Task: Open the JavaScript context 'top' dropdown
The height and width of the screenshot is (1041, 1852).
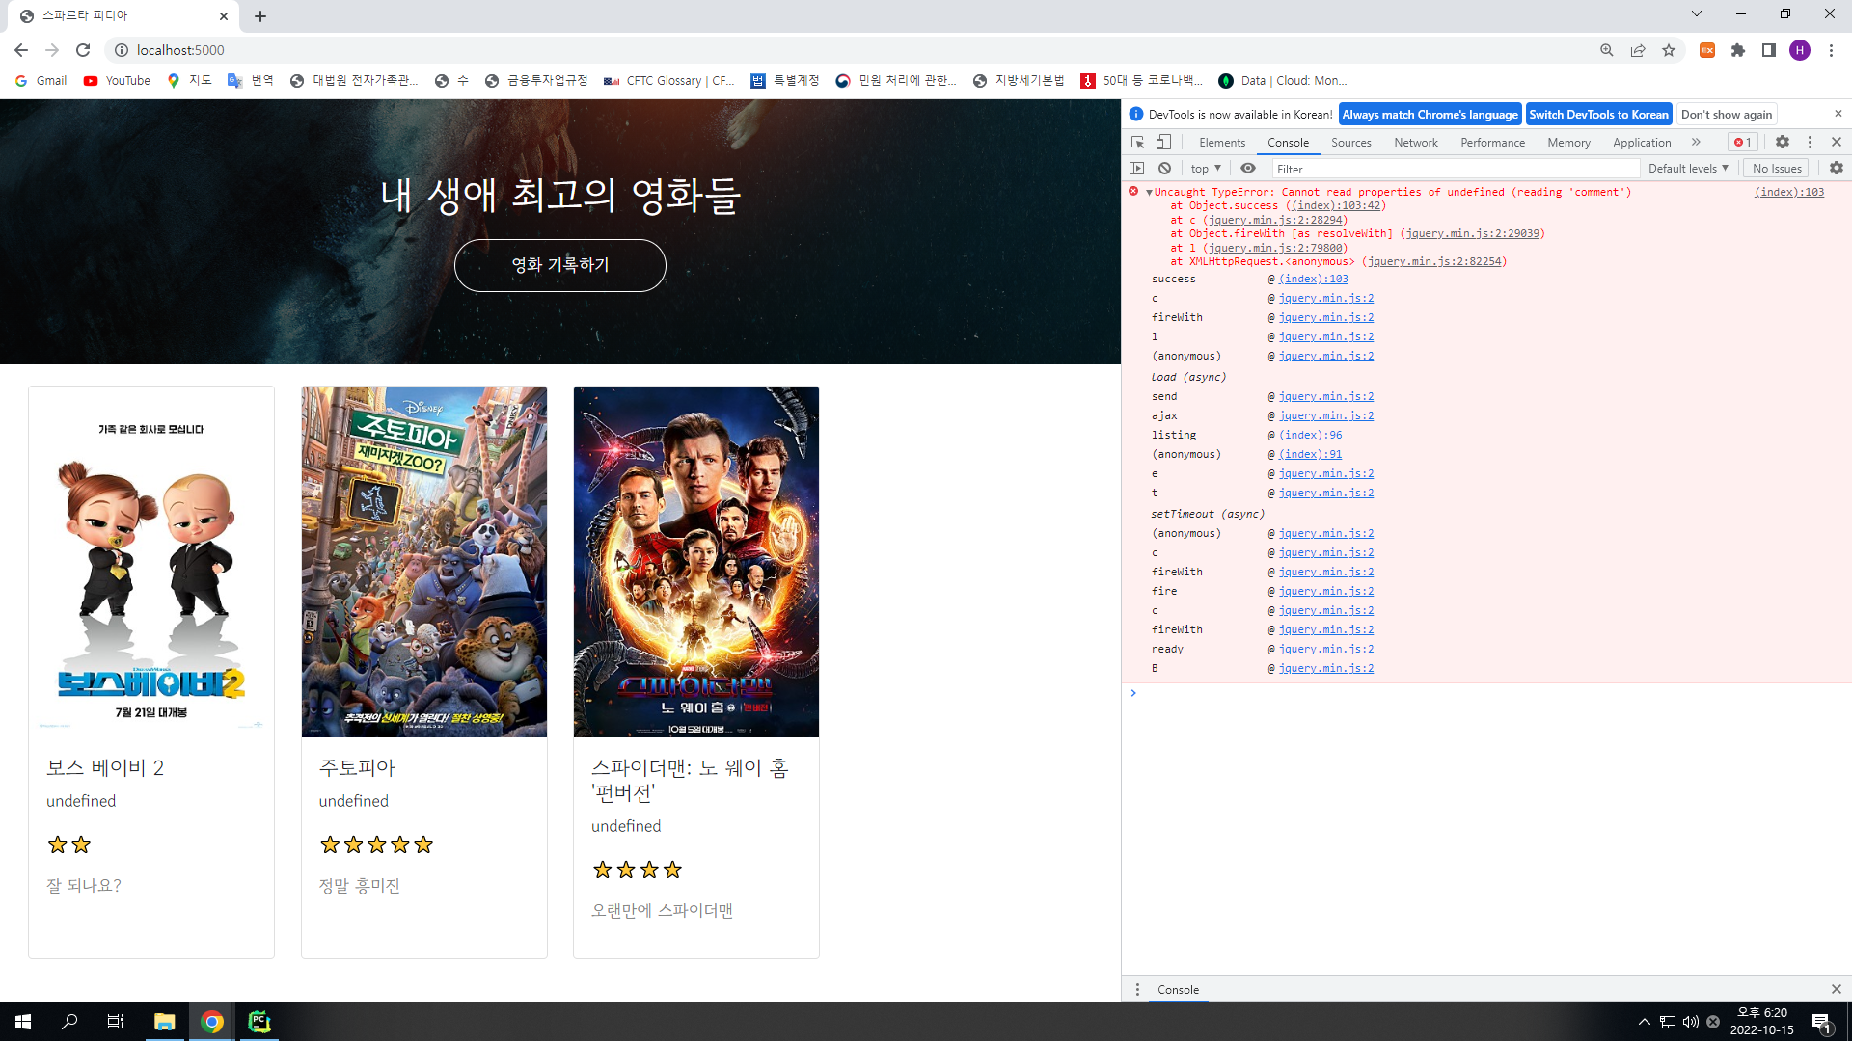Action: pyautogui.click(x=1206, y=168)
